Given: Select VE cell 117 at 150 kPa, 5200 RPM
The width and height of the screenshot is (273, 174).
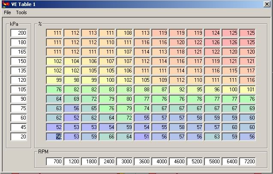Looking at the screenshot, I should 195,61.
